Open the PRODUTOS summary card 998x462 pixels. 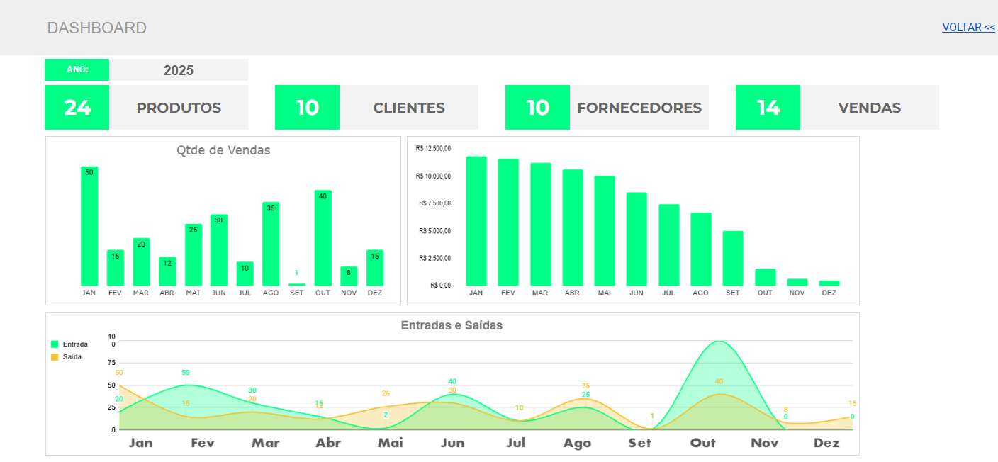point(179,108)
